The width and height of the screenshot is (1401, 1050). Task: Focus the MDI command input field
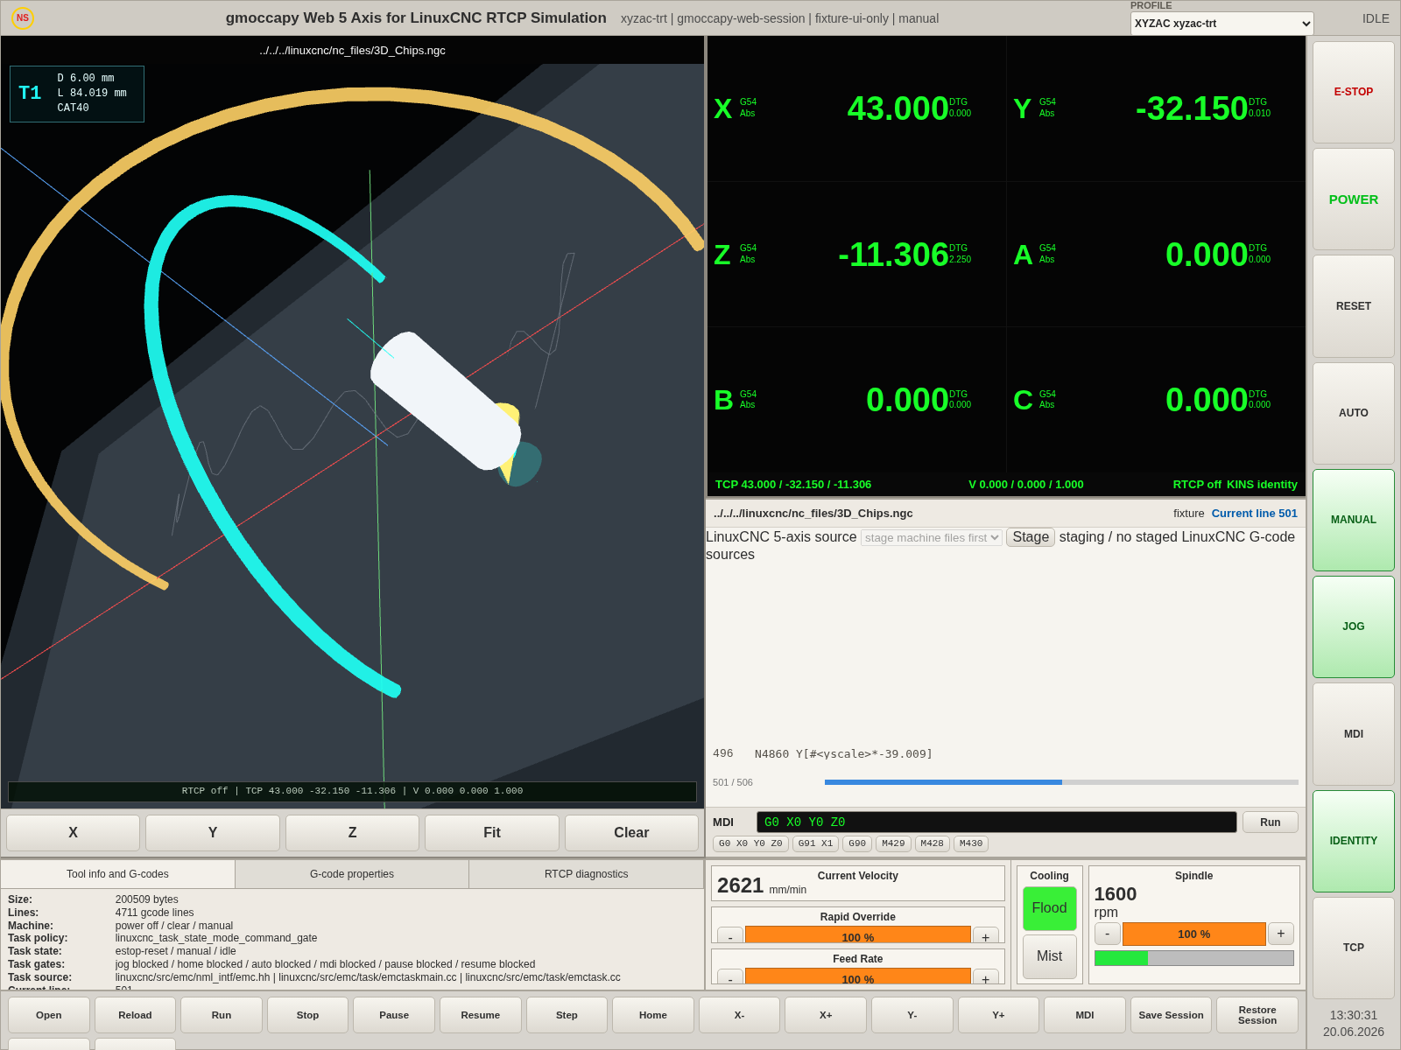996,822
